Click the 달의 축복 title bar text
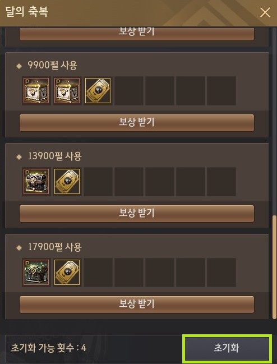This screenshot has width=277, height=364. tap(27, 12)
